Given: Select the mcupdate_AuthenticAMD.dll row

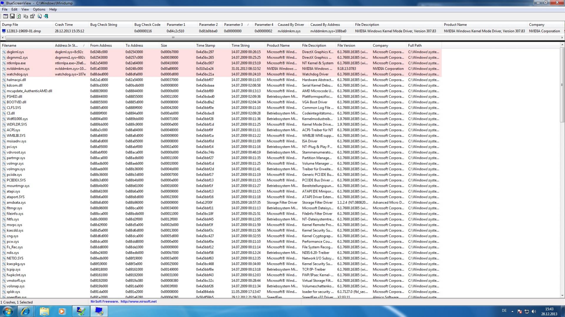Looking at the screenshot, I should coord(221,91).
